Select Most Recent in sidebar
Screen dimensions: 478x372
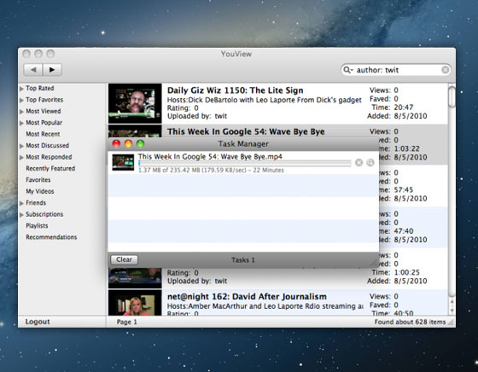coord(43,134)
